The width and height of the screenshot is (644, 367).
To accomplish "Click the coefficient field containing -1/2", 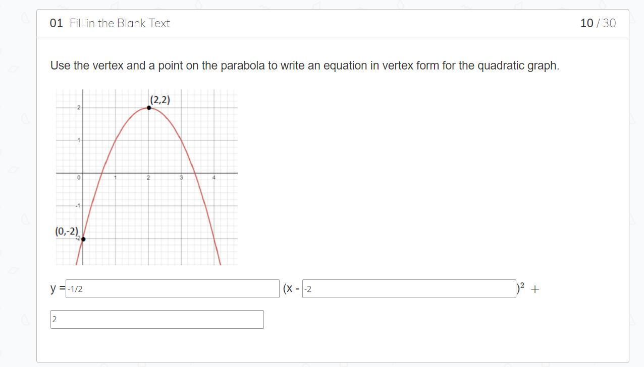I will pos(172,289).
